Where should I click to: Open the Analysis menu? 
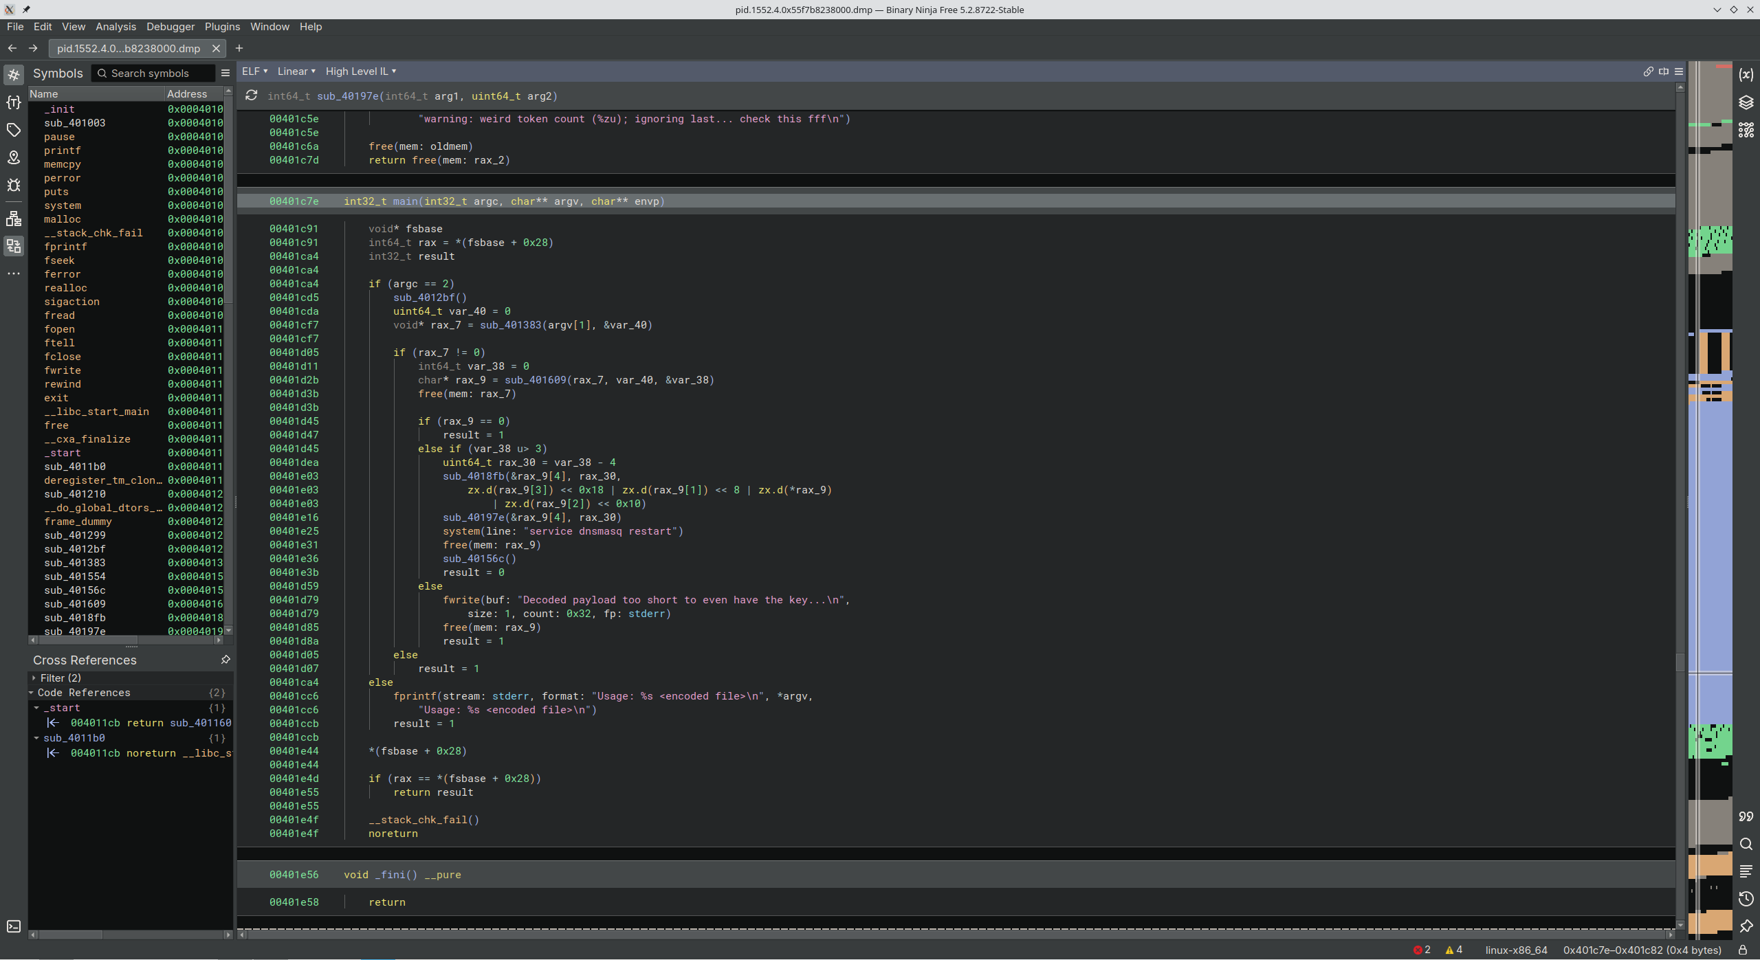(115, 27)
